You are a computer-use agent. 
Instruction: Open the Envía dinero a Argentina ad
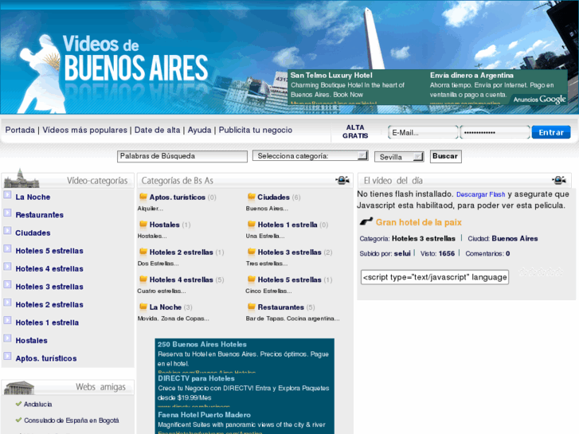click(471, 76)
